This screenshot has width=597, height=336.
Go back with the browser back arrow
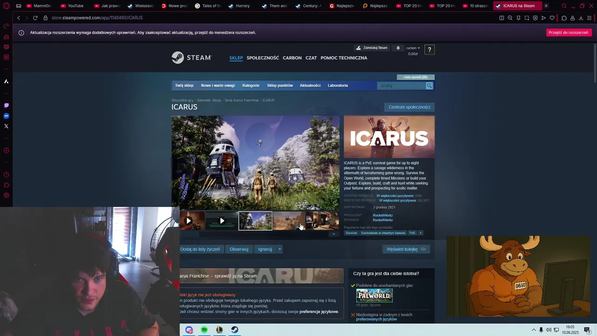pyautogui.click(x=19, y=18)
